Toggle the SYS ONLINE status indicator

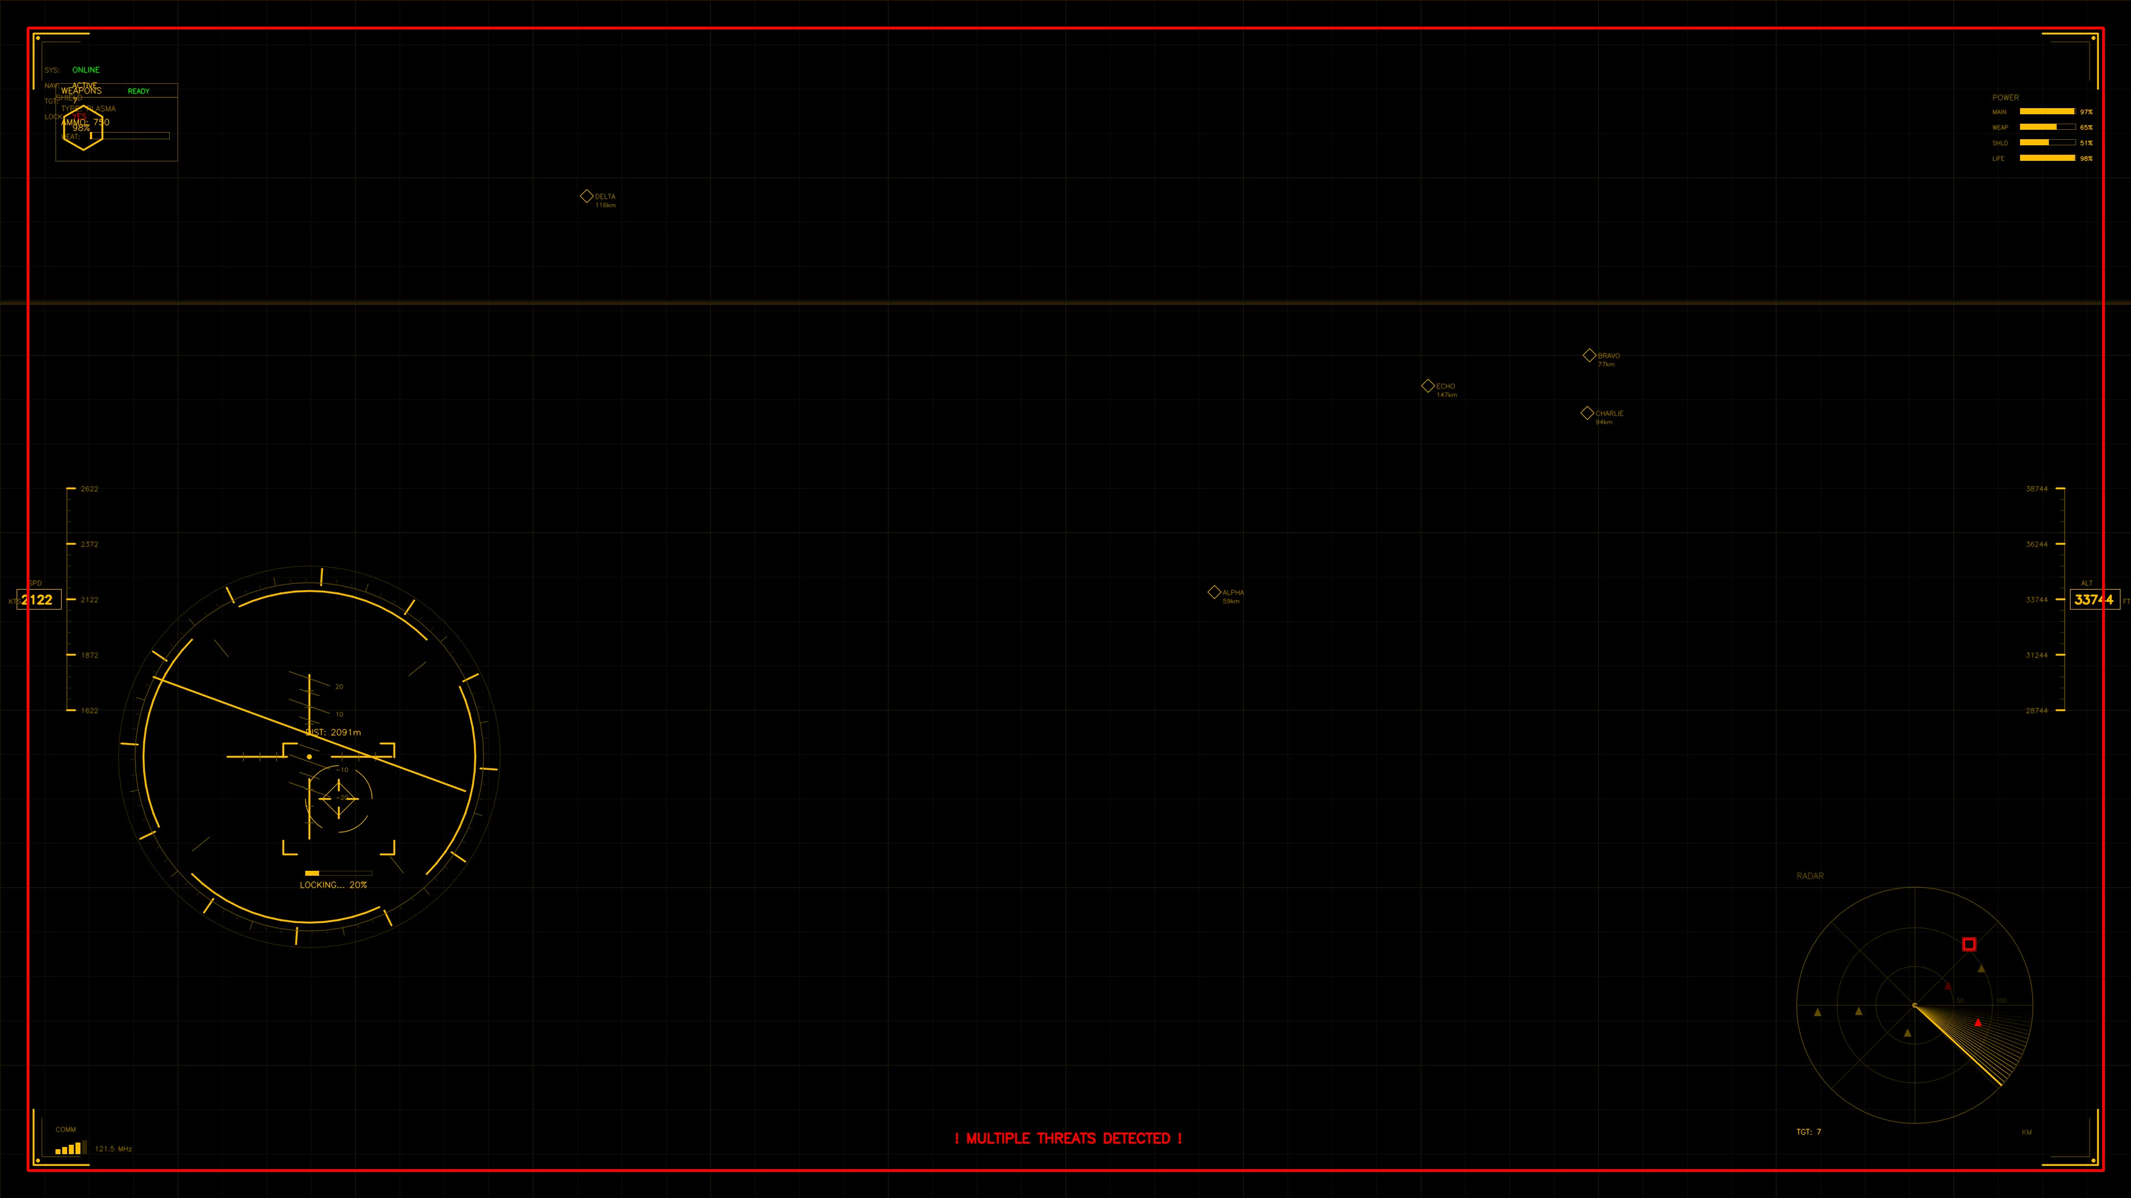(x=86, y=69)
